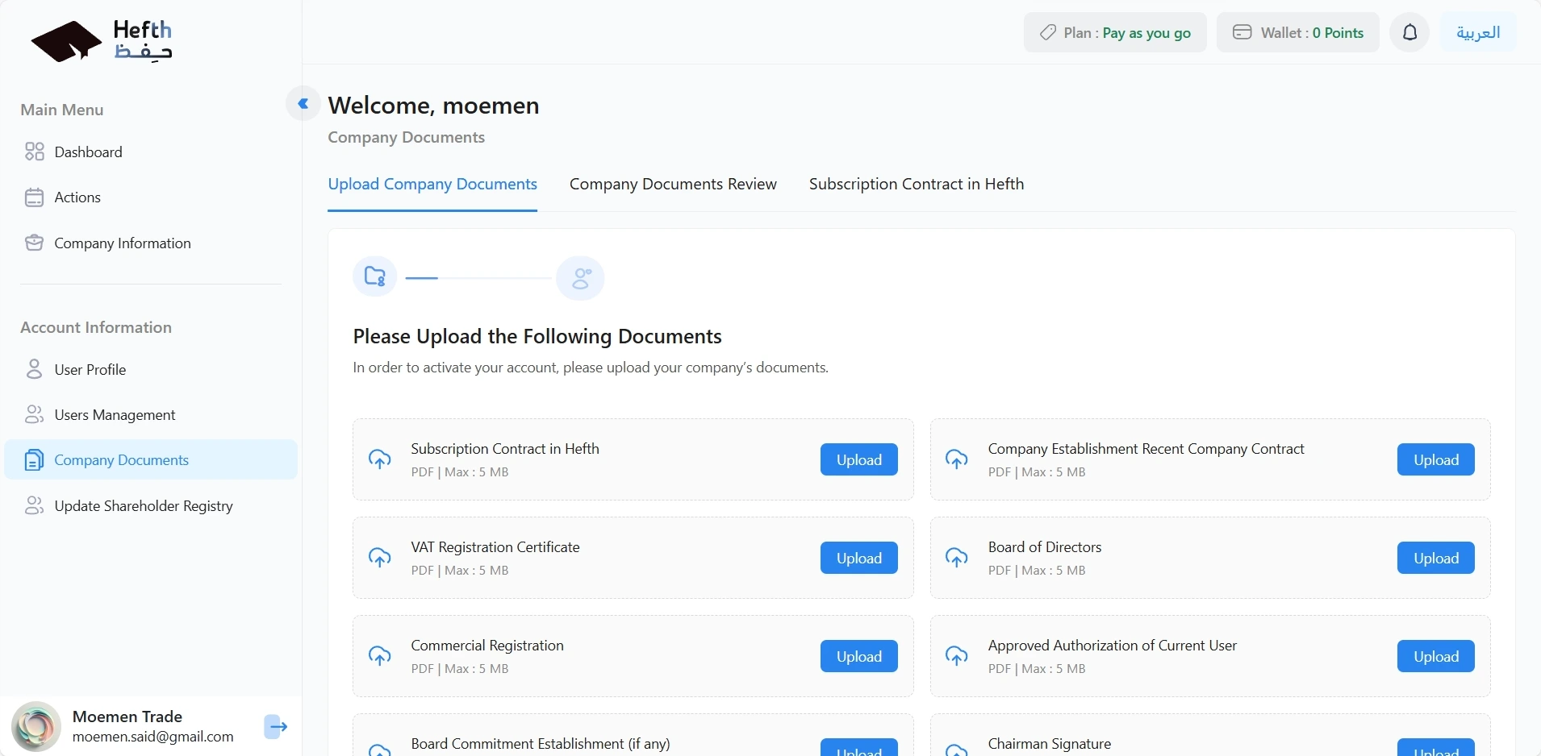Go to Dashboard in the main menu

(x=88, y=152)
